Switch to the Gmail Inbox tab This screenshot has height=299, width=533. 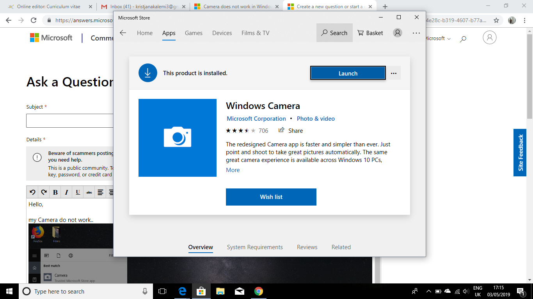[143, 7]
